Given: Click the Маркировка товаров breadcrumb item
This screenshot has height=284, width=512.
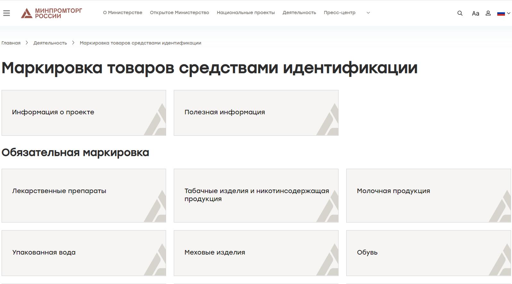Looking at the screenshot, I should pyautogui.click(x=140, y=43).
